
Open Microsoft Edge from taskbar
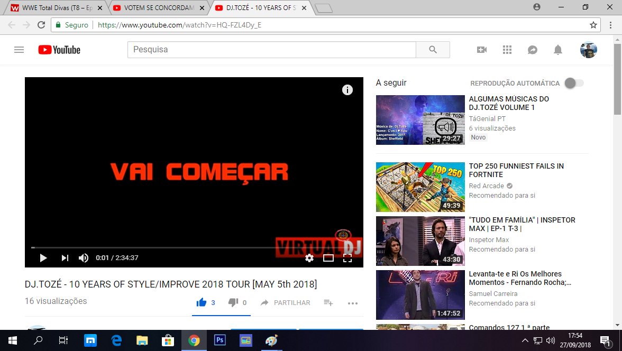[x=116, y=340]
